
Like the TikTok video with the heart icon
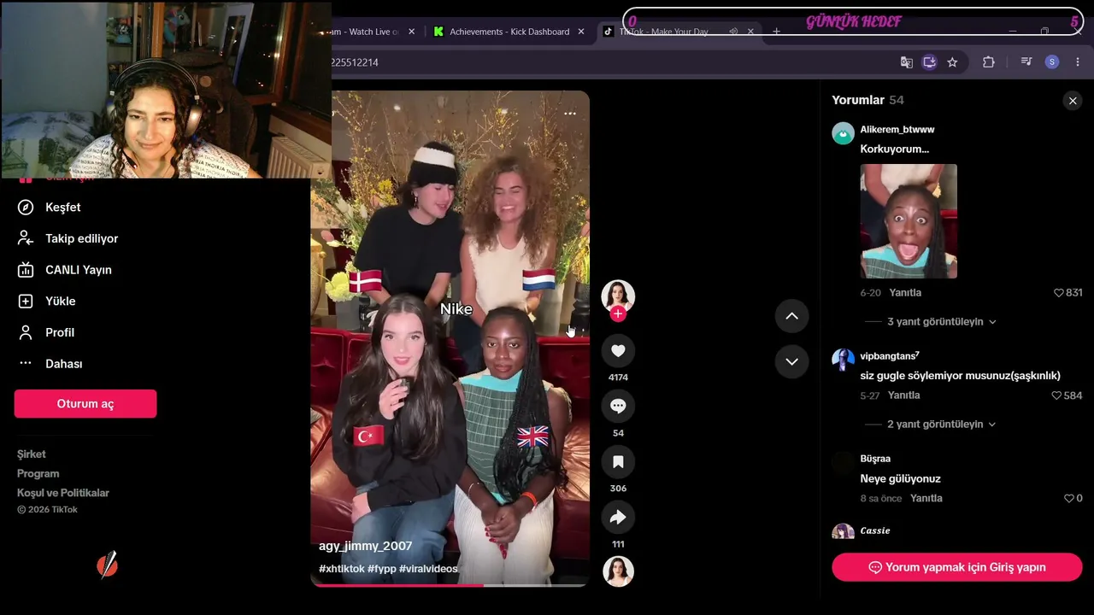pos(618,351)
